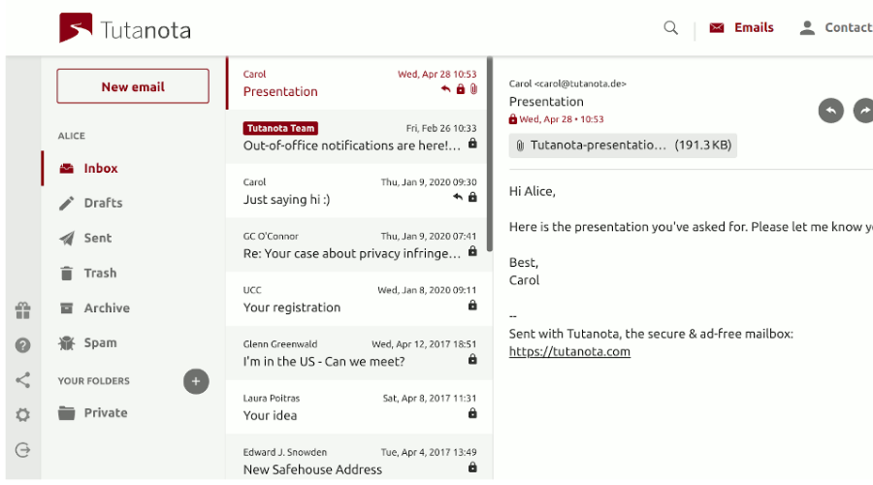
Task: Switch to the Emails tab
Action: click(742, 28)
